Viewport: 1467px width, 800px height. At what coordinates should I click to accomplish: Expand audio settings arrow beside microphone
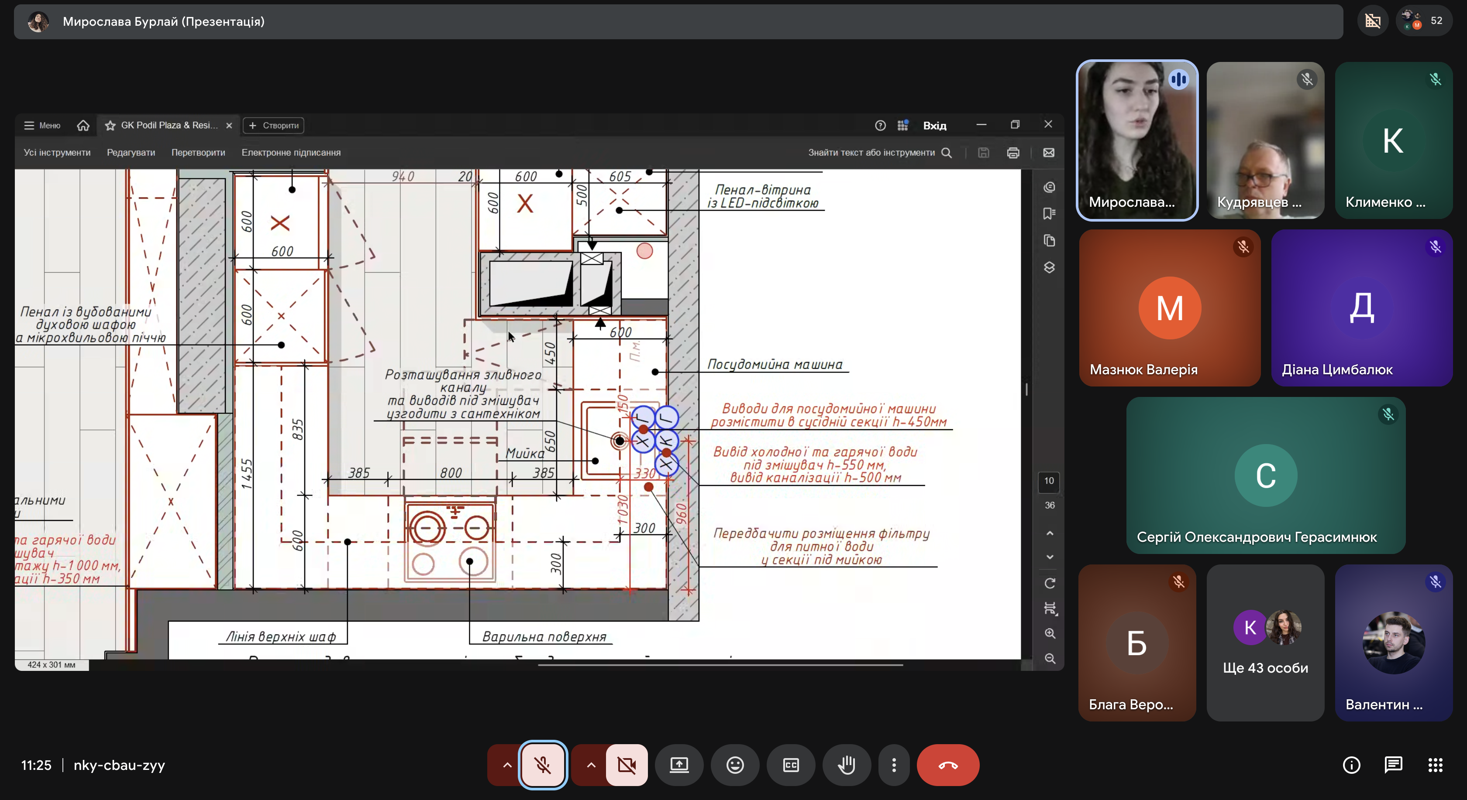[507, 765]
